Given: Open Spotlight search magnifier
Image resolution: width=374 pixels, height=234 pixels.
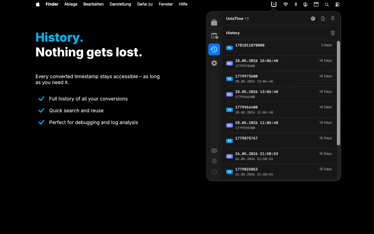Looking at the screenshot, I should [x=327, y=4].
